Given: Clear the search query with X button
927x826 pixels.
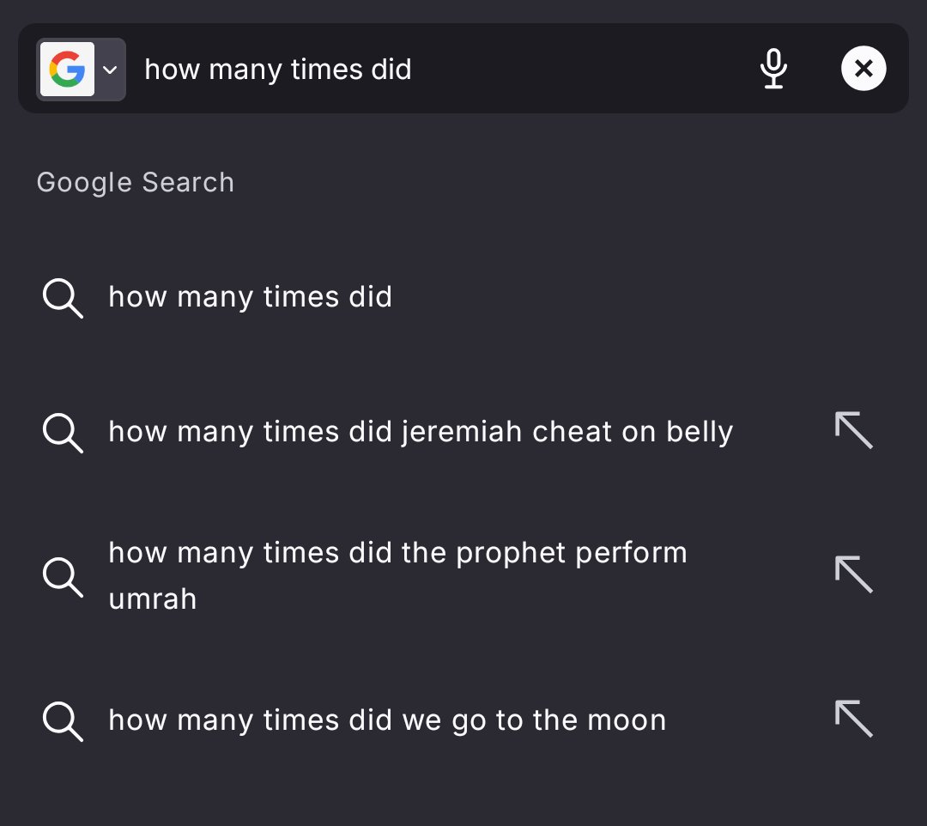Looking at the screenshot, I should pos(863,69).
